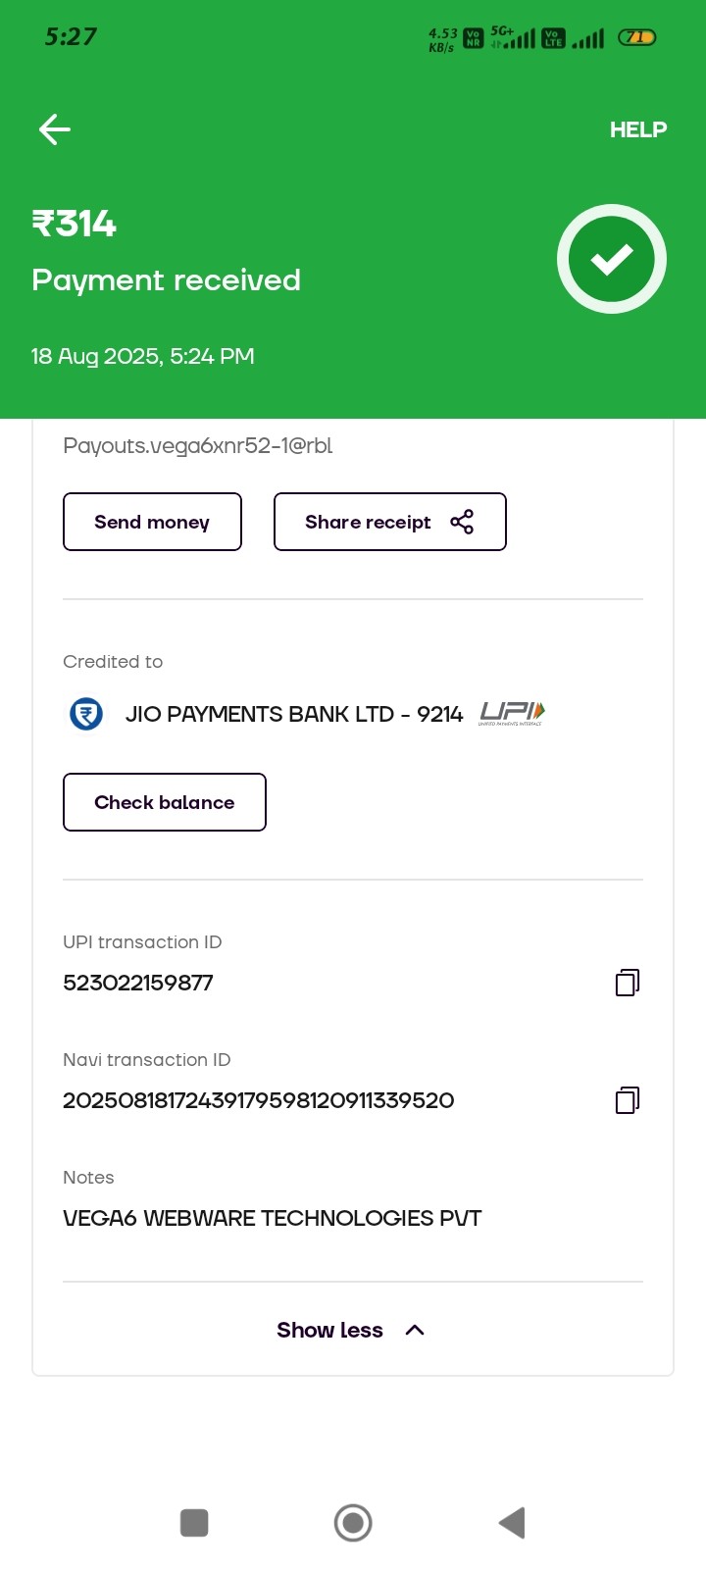Screen dimensions: 706x1569
Task: Tap the Payouts.vega6xnr52-1@rbl UPI address
Action: 198,446
